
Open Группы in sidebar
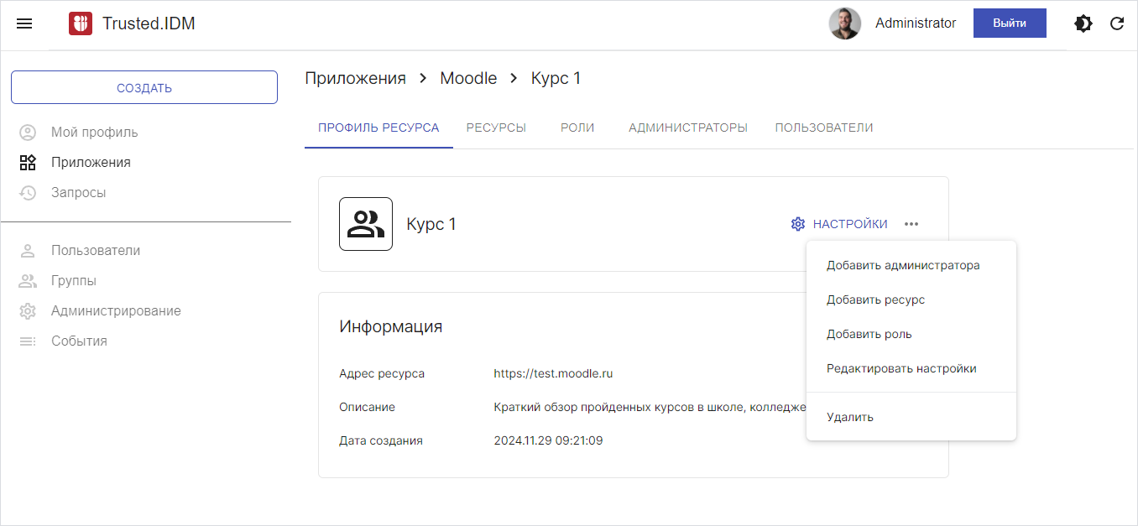(x=74, y=281)
